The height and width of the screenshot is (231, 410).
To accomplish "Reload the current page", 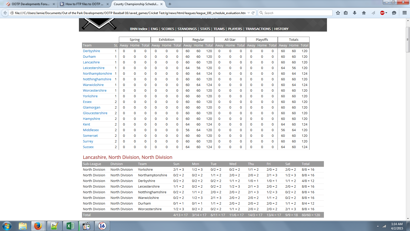I will coord(253,13).
